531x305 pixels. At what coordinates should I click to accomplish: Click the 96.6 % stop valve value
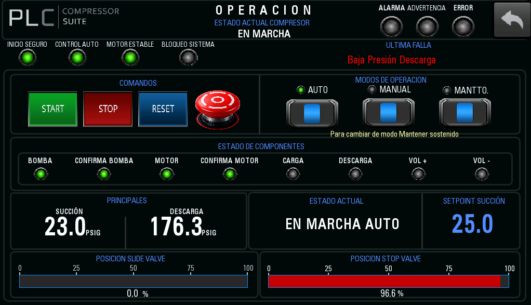392,293
